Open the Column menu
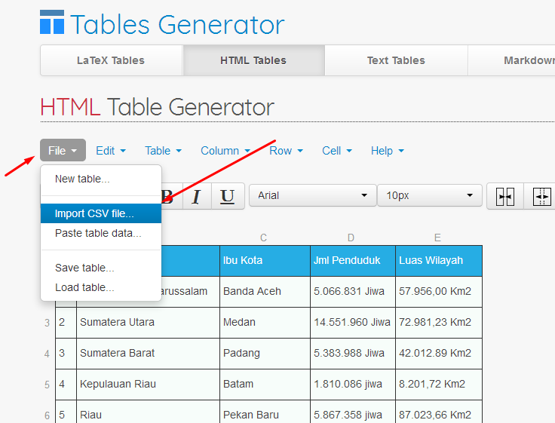Screen dimensions: 555x423 pos(225,151)
